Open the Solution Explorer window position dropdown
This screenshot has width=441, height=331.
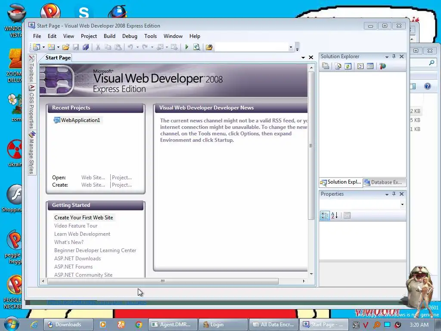click(387, 57)
